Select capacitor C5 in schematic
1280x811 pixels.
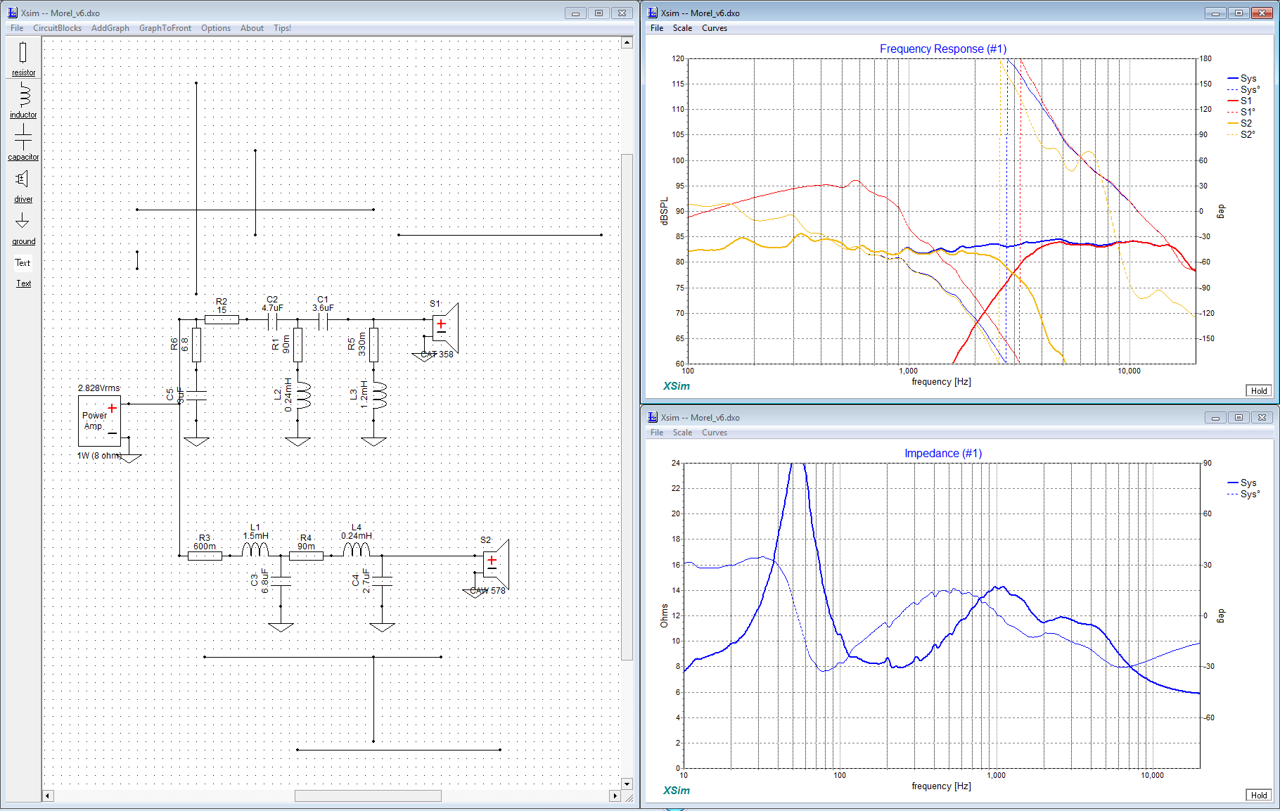pos(196,395)
